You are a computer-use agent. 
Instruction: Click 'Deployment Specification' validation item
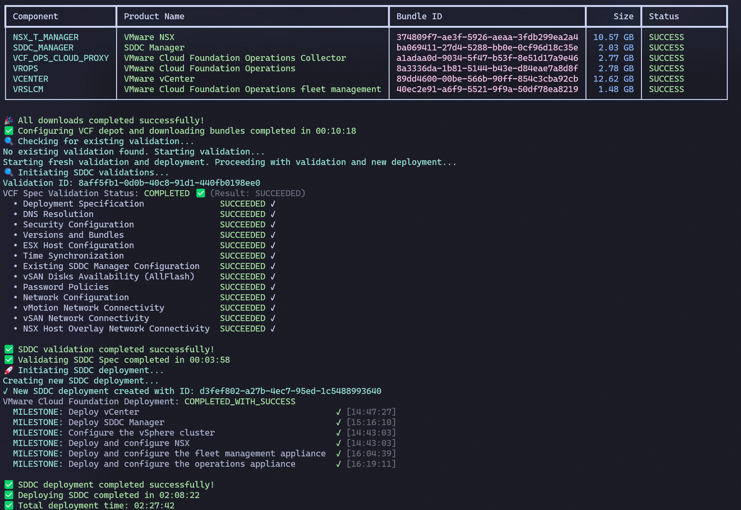(83, 204)
